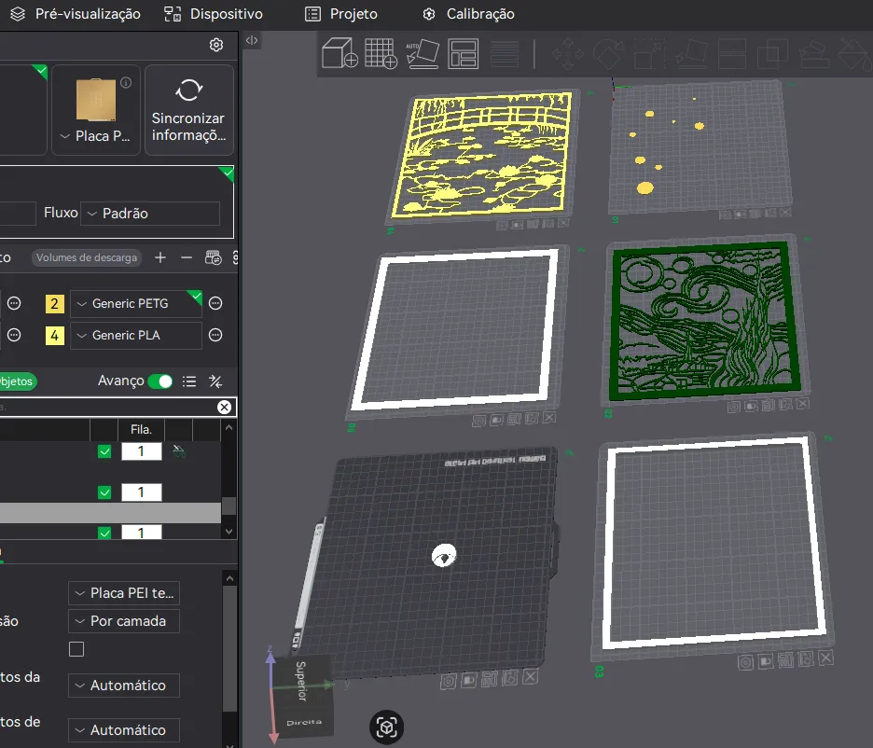Viewport: 873px width, 748px height.
Task: Click filament 2 yellow color swatch
Action: (54, 303)
